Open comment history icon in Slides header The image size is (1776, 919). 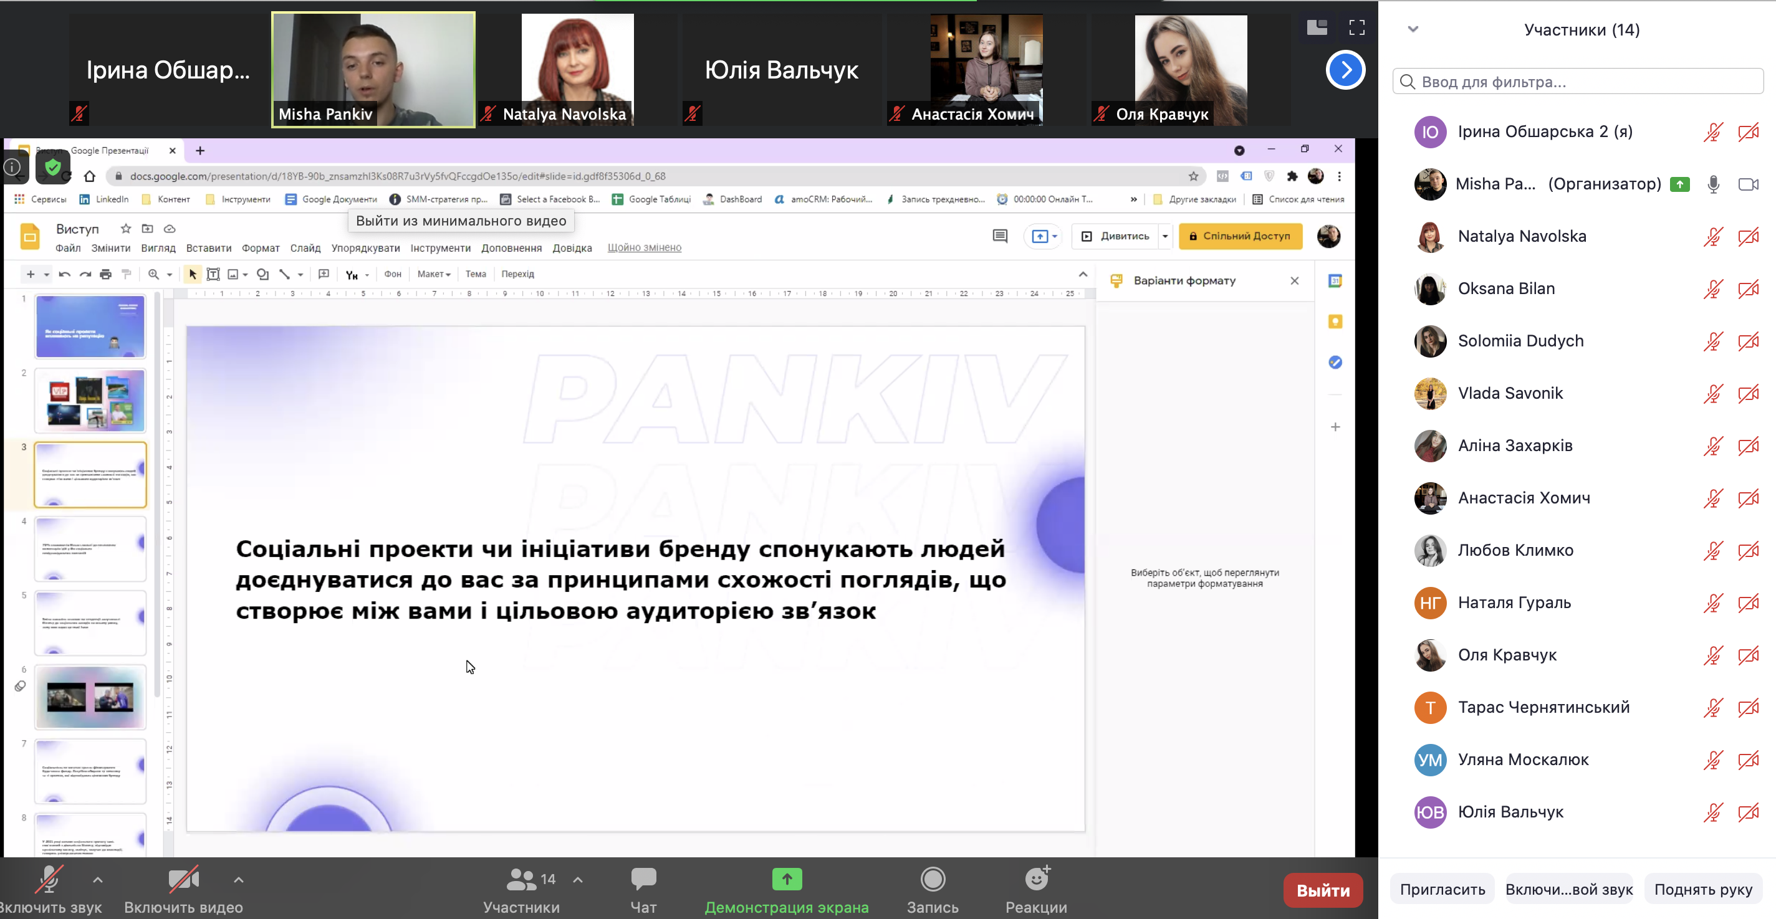(1000, 236)
